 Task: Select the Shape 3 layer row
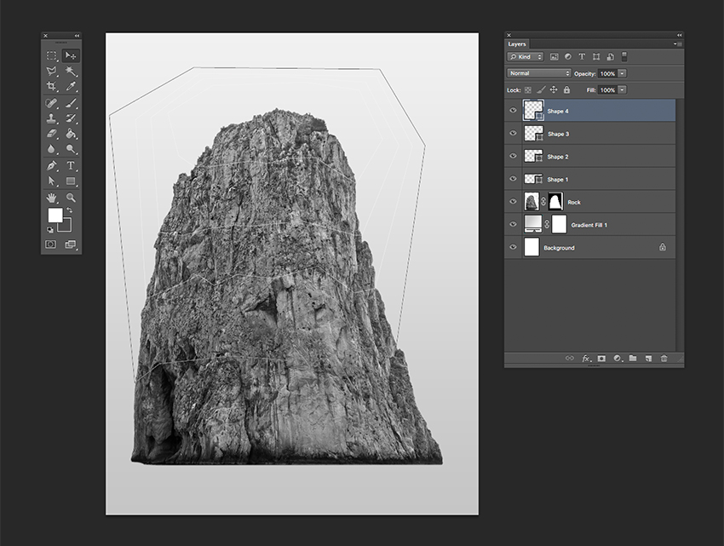point(590,134)
